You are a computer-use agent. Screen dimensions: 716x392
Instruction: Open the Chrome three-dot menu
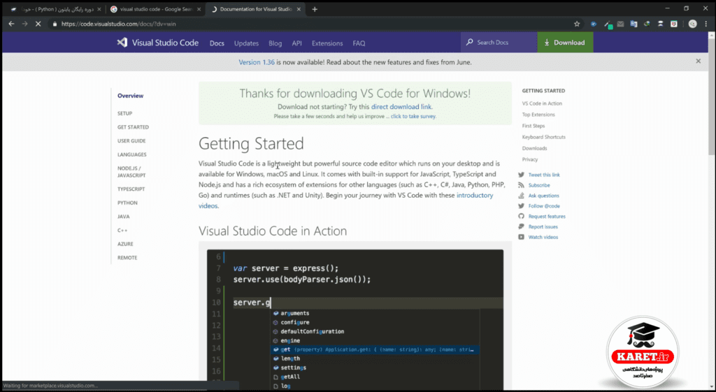(x=707, y=24)
